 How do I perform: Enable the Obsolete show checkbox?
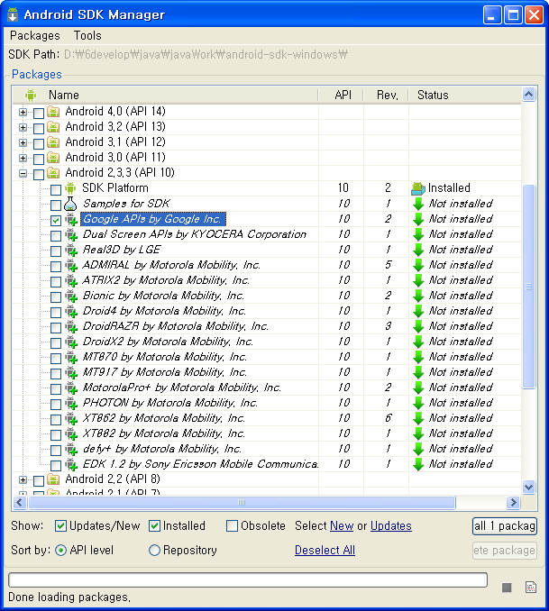[x=232, y=526]
